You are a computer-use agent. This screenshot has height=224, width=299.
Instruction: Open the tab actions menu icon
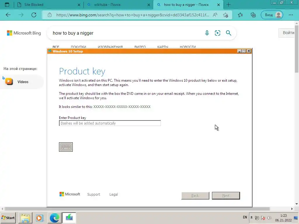click(7, 5)
